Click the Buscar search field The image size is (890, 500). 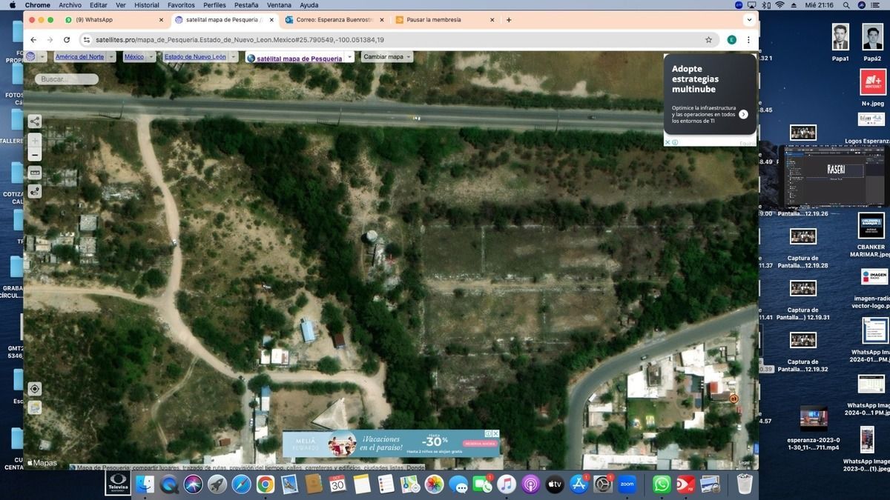[x=67, y=79]
